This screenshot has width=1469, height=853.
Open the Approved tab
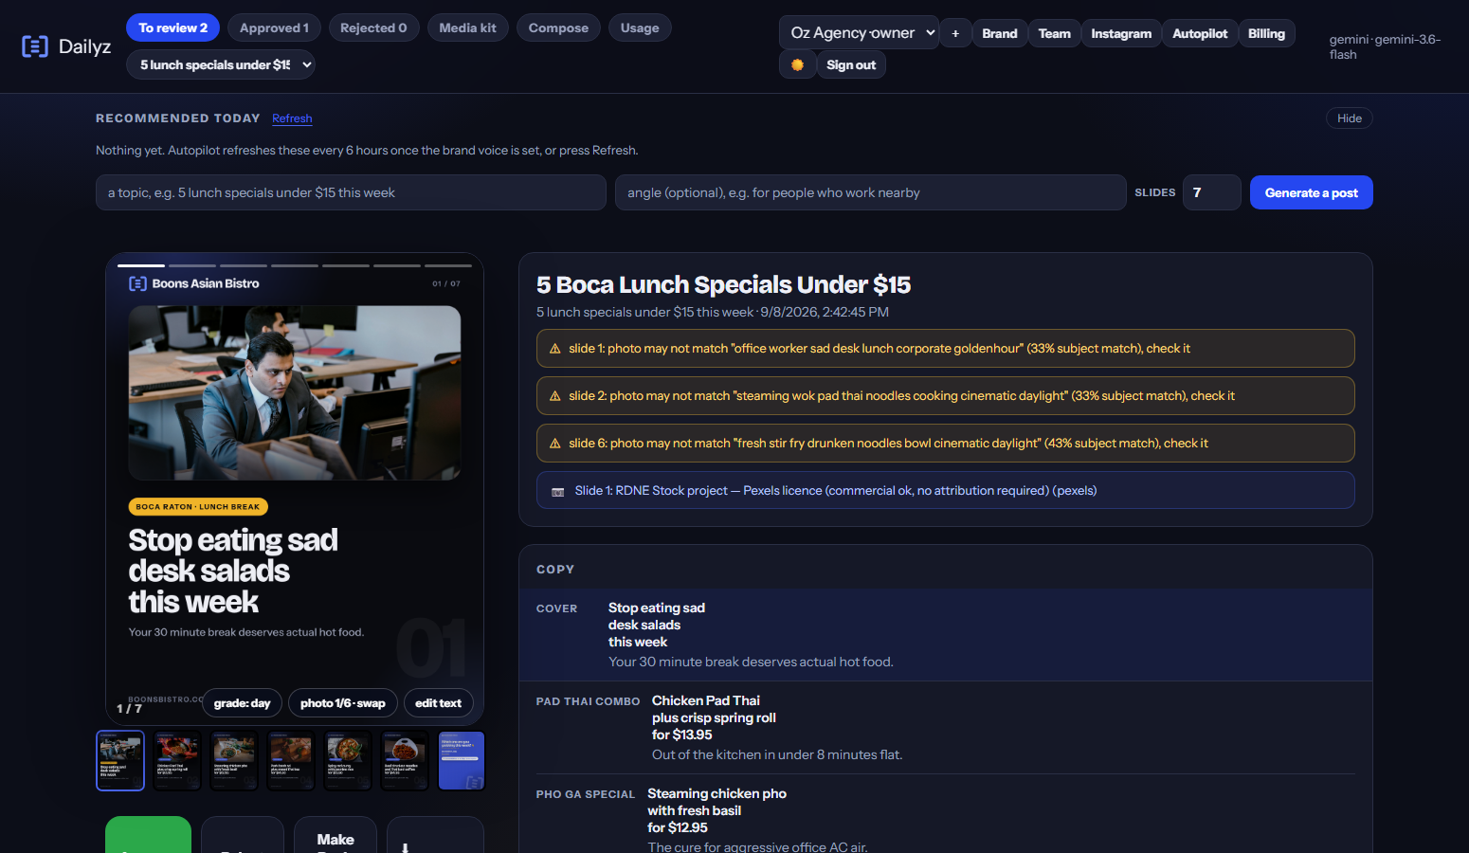274,27
